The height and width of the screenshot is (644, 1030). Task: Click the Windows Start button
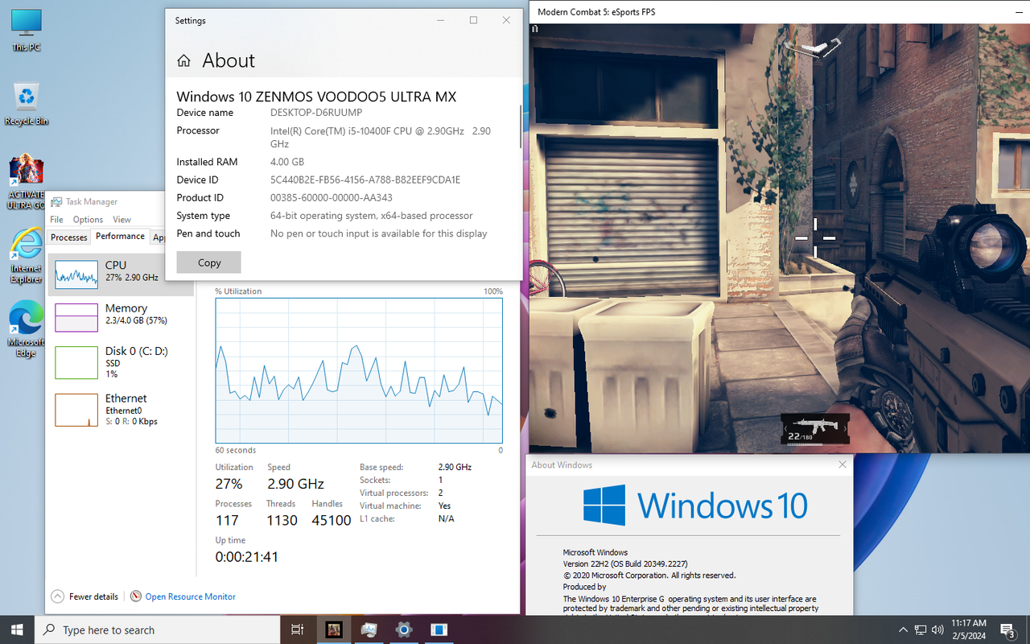coord(17,630)
